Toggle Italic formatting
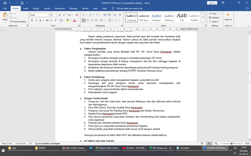The image size is (251, 156). (36, 20)
